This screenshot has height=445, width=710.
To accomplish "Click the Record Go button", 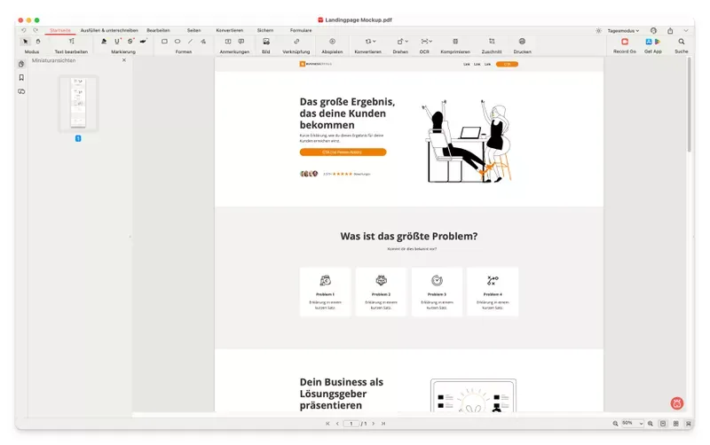I will pos(625,42).
